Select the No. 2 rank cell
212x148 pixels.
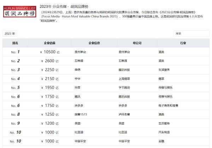click(15, 61)
